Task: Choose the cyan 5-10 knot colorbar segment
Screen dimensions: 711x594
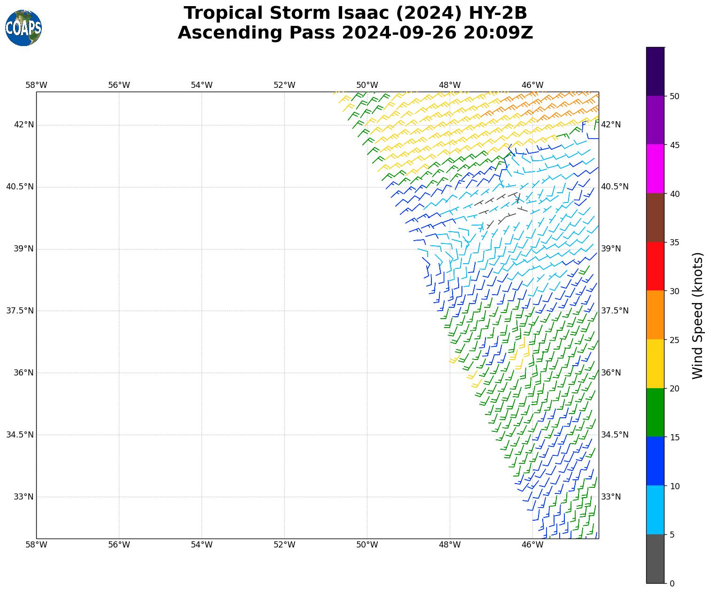Action: click(x=655, y=510)
